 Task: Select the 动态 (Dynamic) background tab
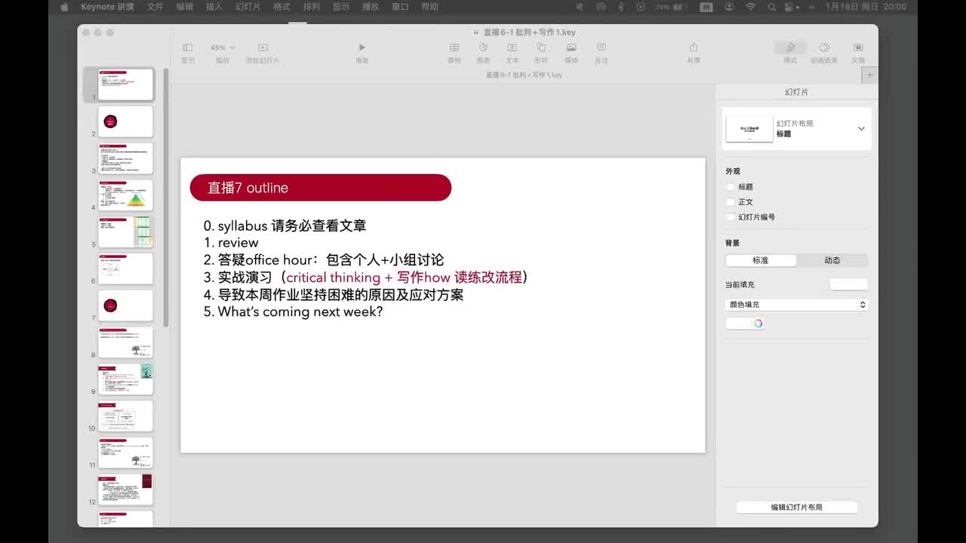(x=832, y=260)
